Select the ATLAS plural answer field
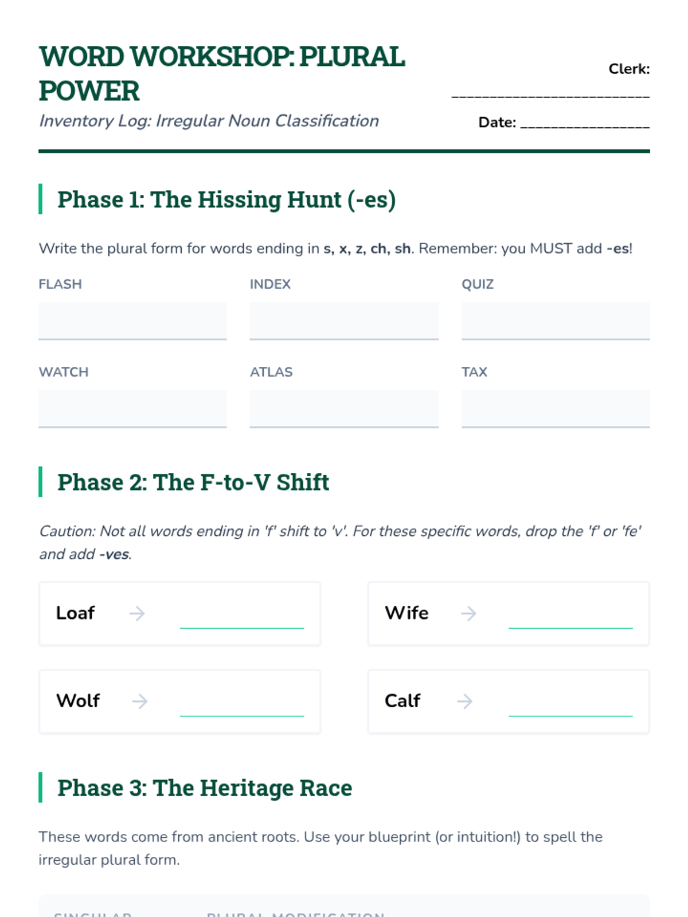The image size is (688, 917). (x=344, y=409)
